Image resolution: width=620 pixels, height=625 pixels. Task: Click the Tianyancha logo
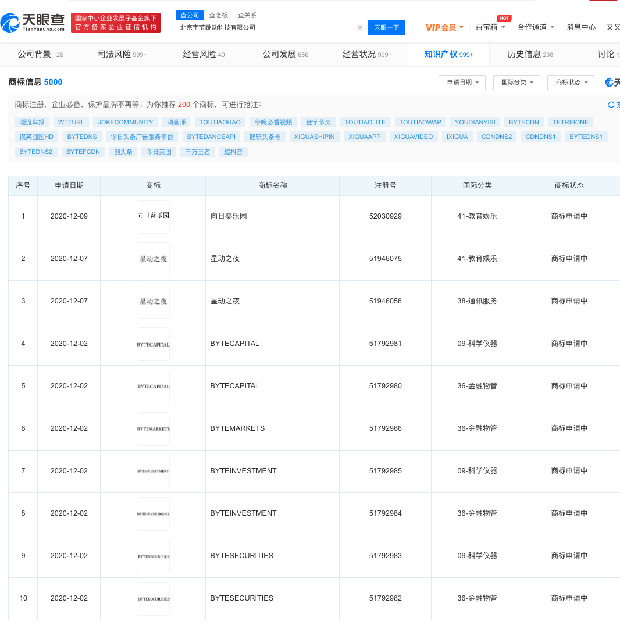[33, 23]
